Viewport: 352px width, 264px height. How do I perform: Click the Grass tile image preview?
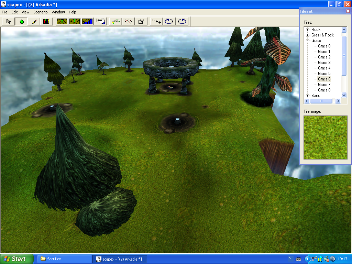click(325, 137)
